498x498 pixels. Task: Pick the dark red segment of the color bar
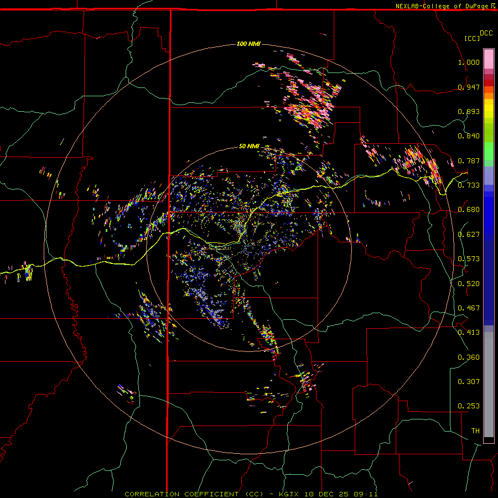489,83
